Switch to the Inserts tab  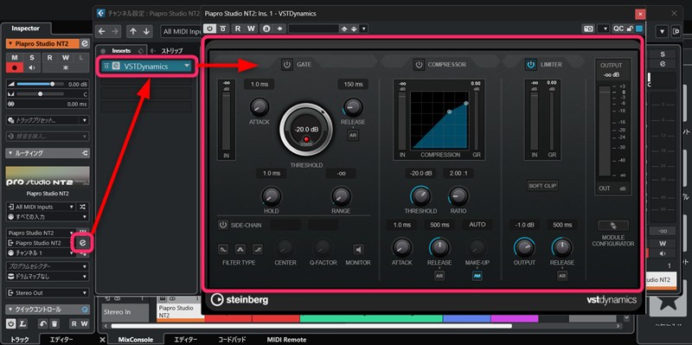pyautogui.click(x=121, y=51)
